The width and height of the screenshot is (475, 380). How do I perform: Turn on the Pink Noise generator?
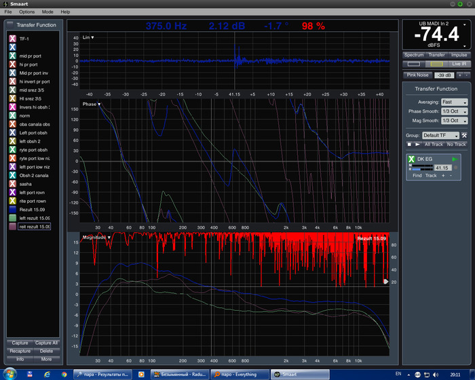click(x=417, y=75)
